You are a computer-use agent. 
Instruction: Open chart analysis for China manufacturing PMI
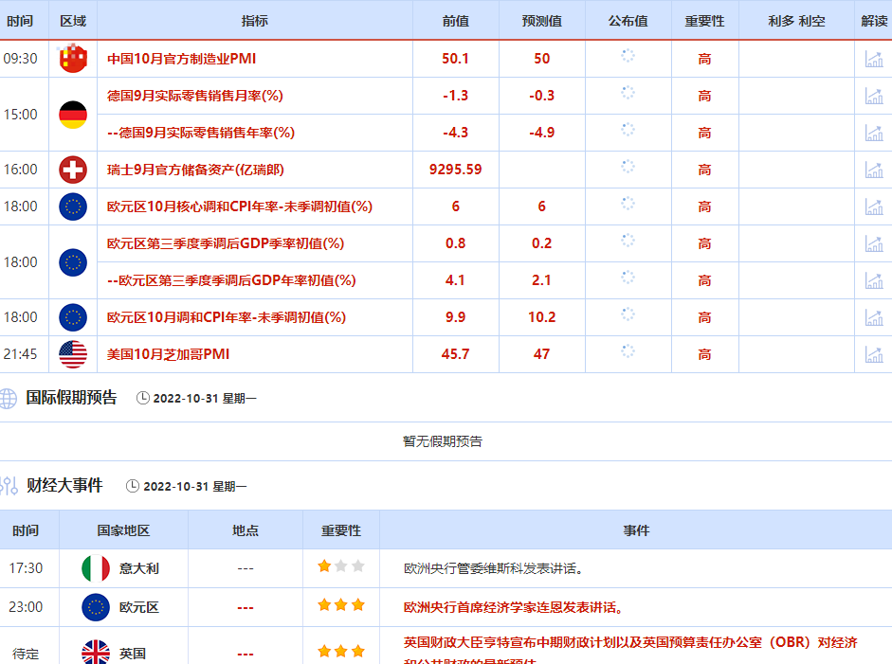click(x=873, y=59)
